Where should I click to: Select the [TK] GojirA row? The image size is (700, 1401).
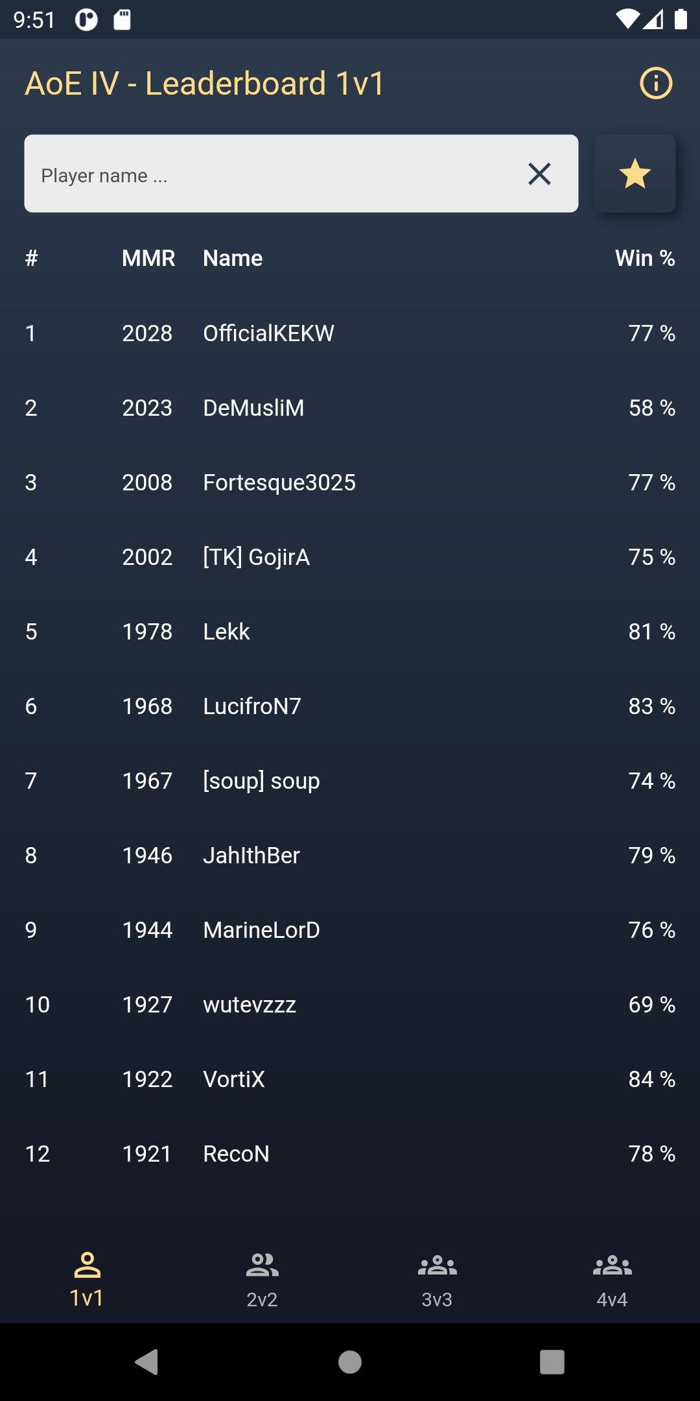(x=350, y=557)
